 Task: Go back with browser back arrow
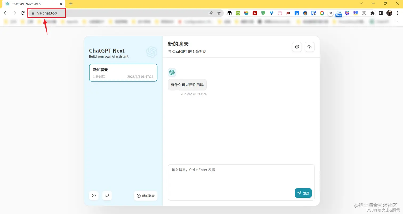(x=6, y=13)
